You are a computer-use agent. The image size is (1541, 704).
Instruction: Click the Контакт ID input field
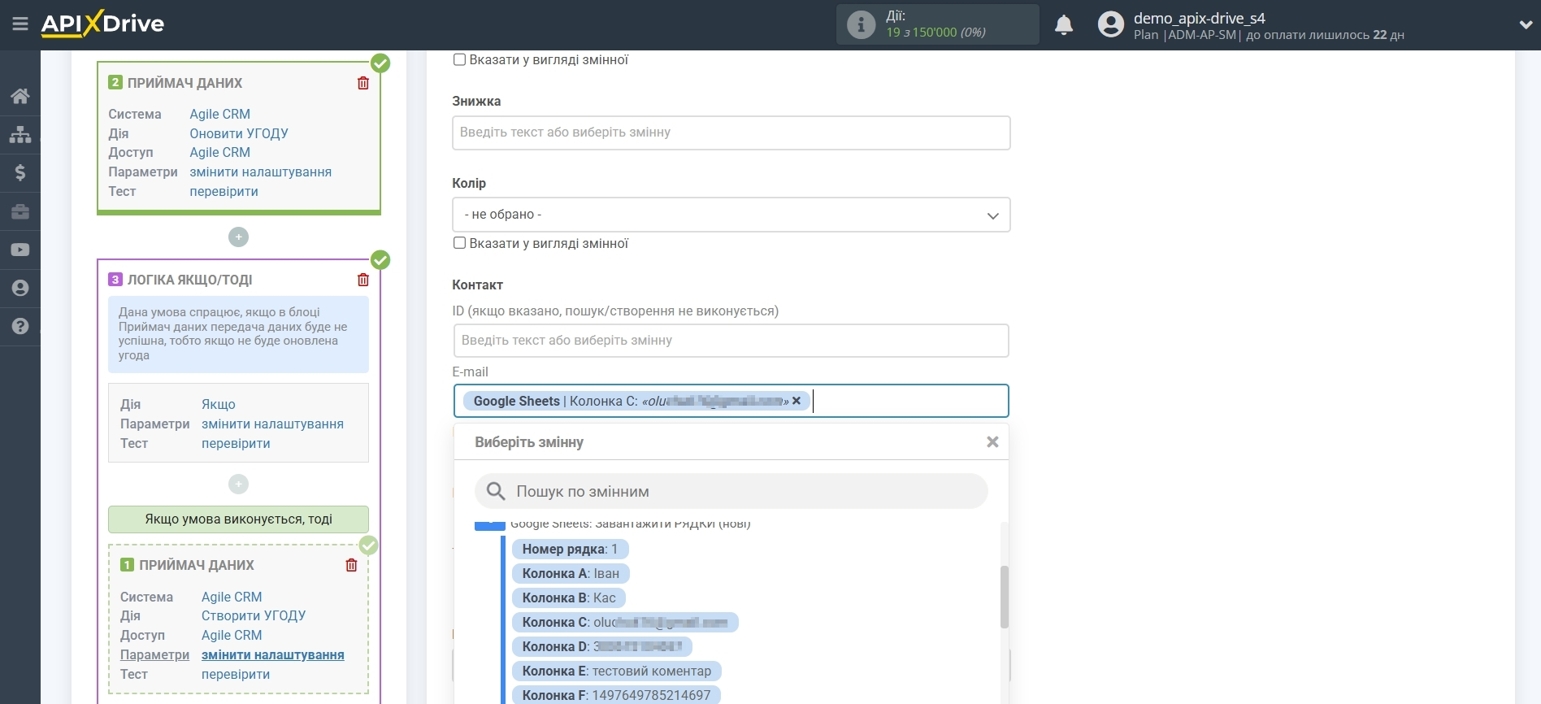click(x=731, y=341)
